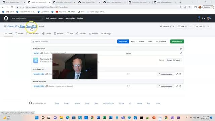Open the master branch label
Image resolution: width=215 pixels, height=121 pixels.
pos(36,53)
